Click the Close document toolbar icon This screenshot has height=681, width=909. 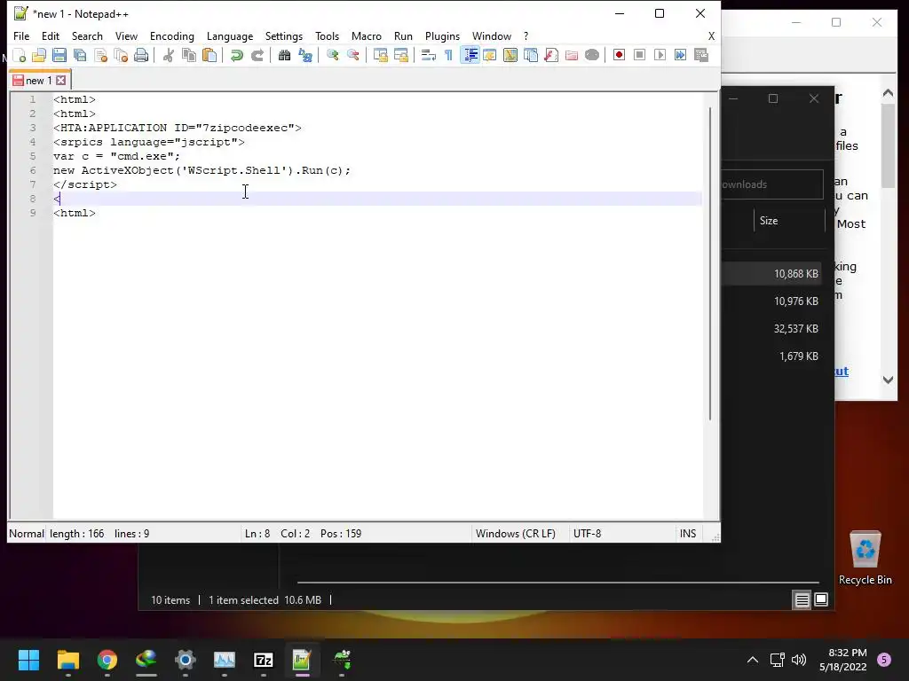click(x=100, y=55)
